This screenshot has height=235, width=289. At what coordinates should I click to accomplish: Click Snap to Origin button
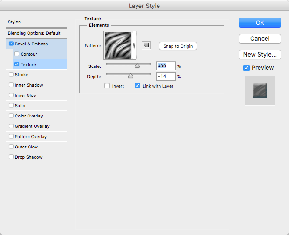178,46
